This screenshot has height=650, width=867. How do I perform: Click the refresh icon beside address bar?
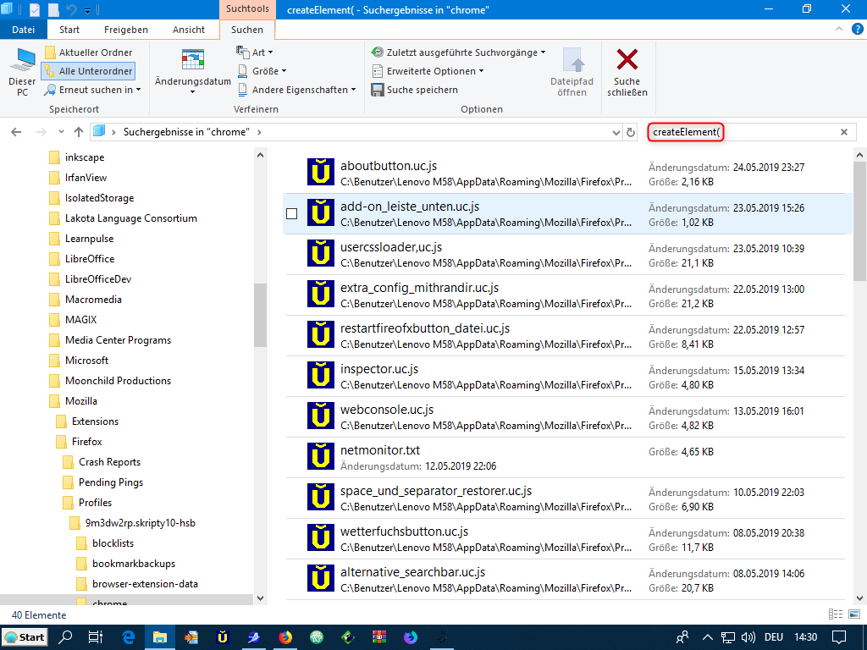630,132
